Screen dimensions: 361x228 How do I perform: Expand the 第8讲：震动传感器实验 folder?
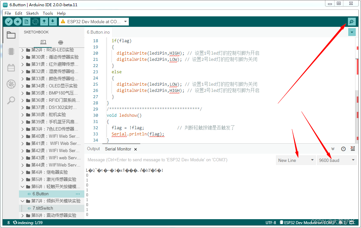point(22,215)
